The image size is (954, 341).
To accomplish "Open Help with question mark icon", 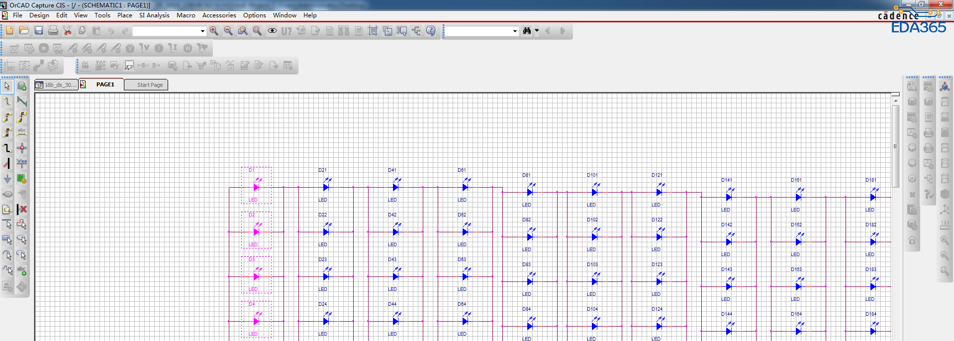I will 431,31.
